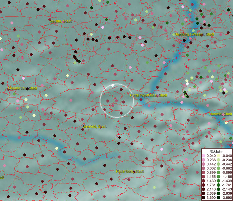Image resolution: width=233 pixels, height=201 pixels.
Task: Click the legend swatch for 0.662
Action: coord(203,169)
